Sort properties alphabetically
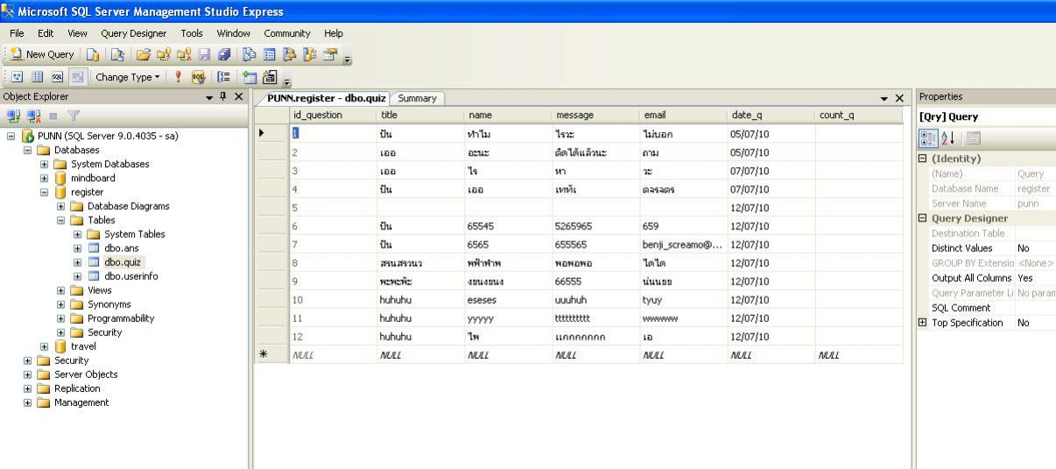This screenshot has height=469, width=1056. pyautogui.click(x=946, y=138)
